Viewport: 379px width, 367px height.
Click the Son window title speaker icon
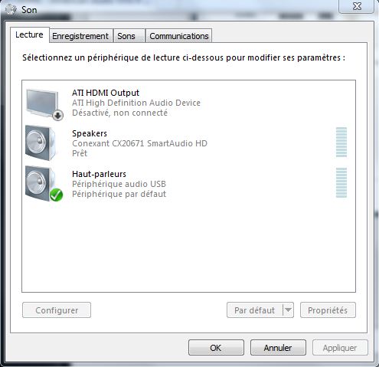pyautogui.click(x=11, y=10)
